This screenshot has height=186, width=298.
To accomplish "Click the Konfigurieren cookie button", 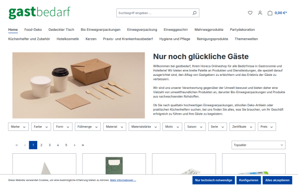I will 249,180.
